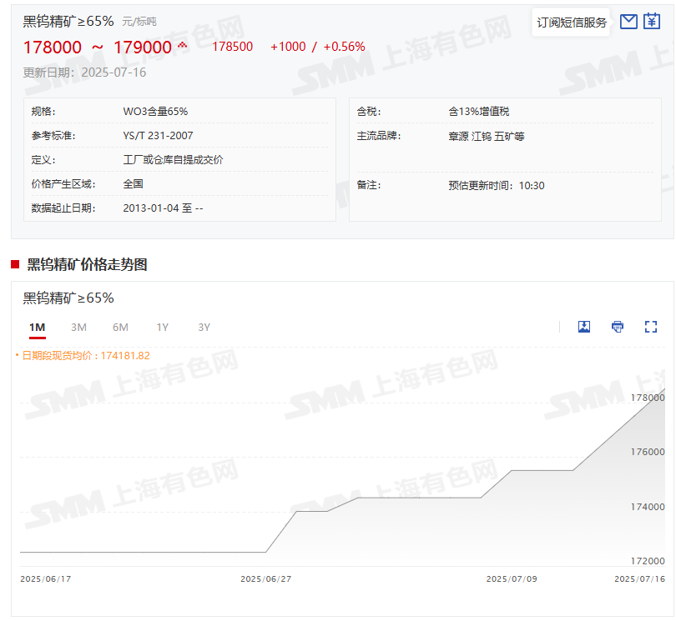Click the envelope SMS subscription icon

(x=629, y=22)
